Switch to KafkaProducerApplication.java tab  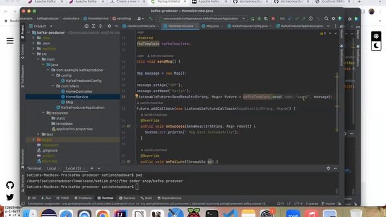[300, 26]
